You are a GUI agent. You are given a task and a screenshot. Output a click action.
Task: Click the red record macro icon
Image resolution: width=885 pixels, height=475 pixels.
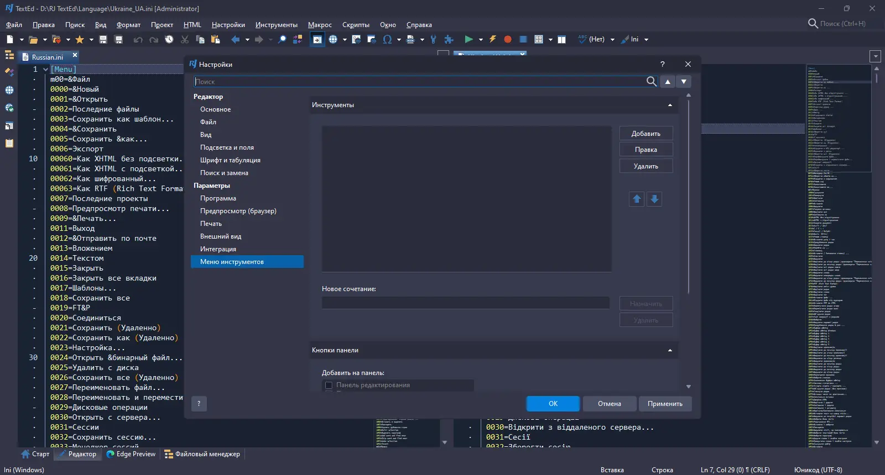[x=508, y=39]
